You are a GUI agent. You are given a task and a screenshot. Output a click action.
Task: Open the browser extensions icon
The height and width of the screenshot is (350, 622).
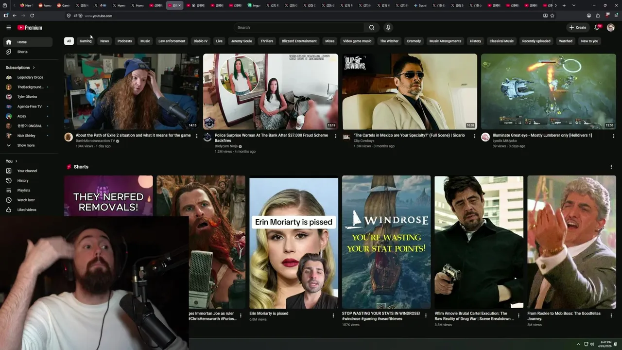(598, 16)
